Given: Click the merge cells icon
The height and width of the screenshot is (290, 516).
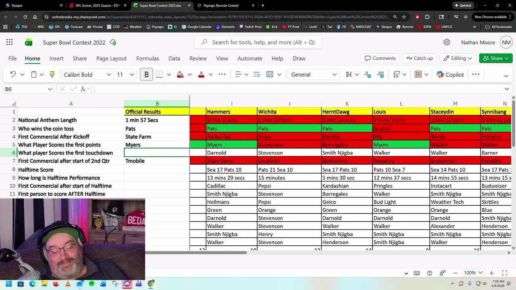Looking at the screenshot, I should [x=270, y=75].
